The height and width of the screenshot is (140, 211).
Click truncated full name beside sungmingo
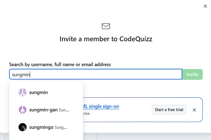(x=61, y=127)
